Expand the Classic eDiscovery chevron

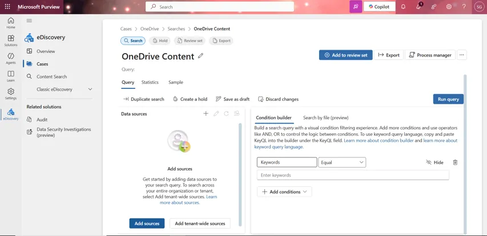(90, 89)
